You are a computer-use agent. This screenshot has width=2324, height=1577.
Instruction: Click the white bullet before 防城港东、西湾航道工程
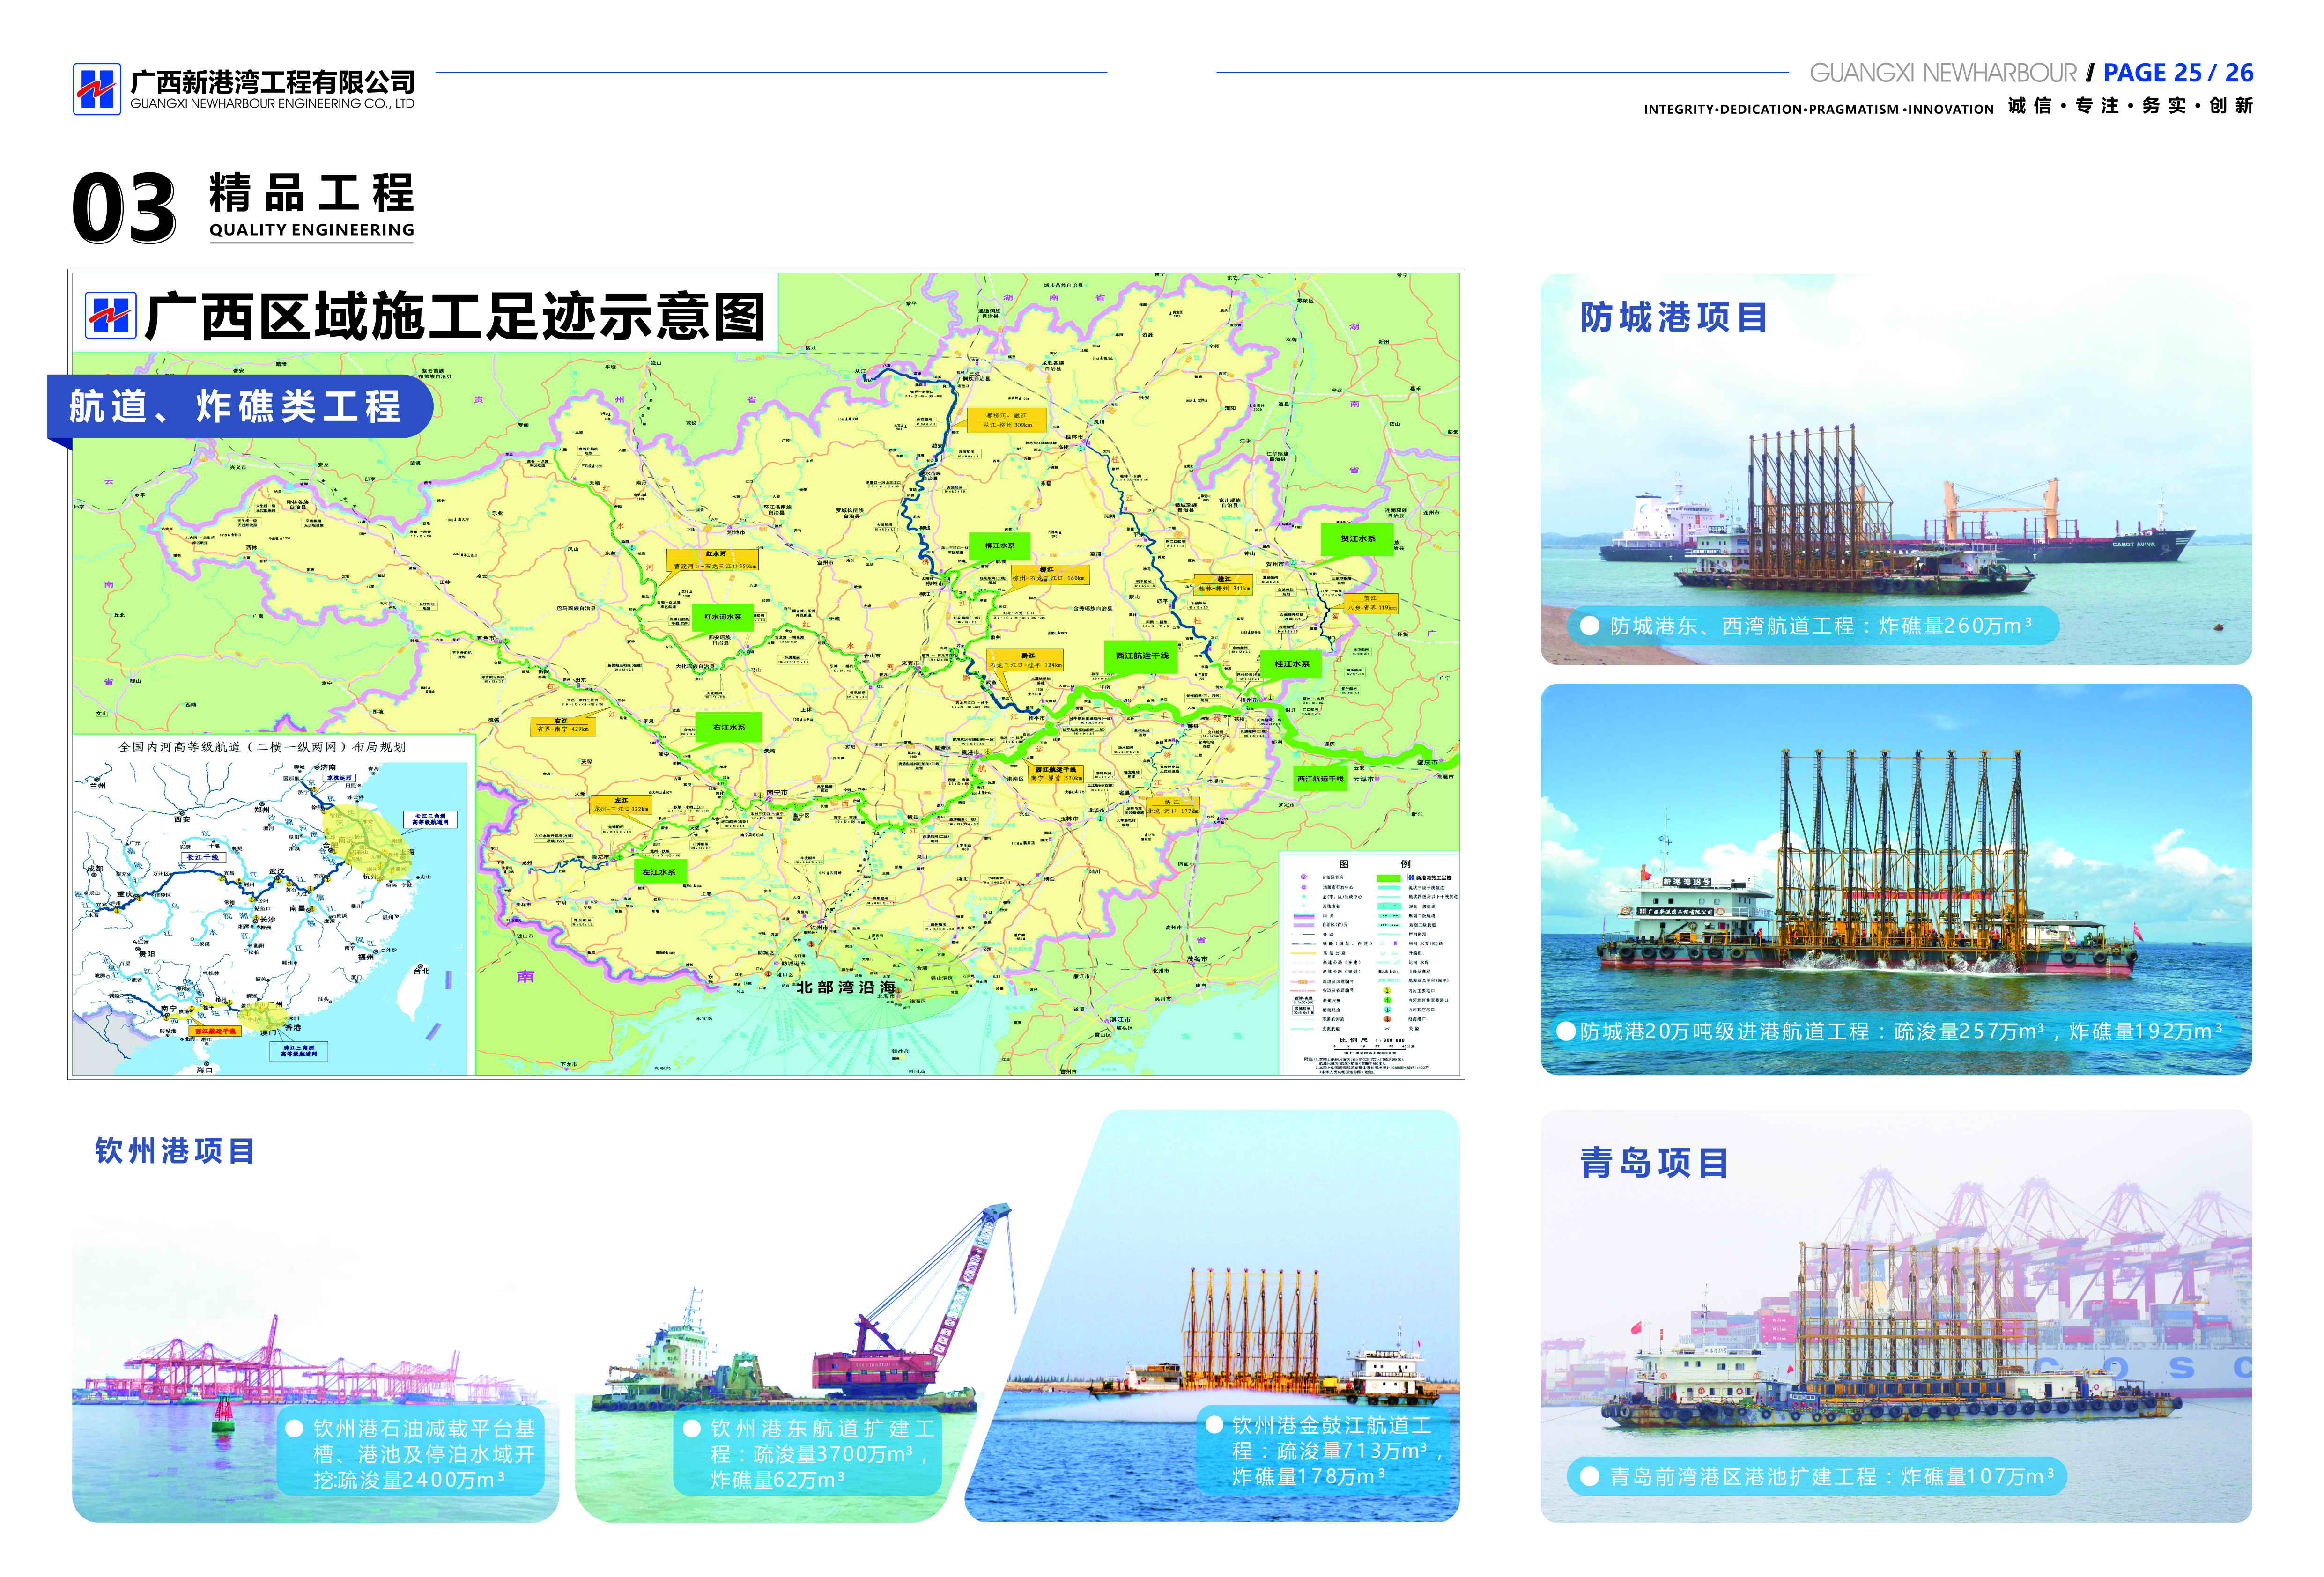[x=1589, y=626]
